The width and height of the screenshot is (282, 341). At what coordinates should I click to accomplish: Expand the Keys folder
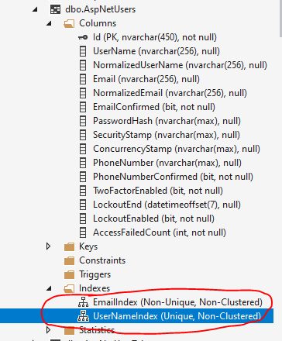point(48,246)
